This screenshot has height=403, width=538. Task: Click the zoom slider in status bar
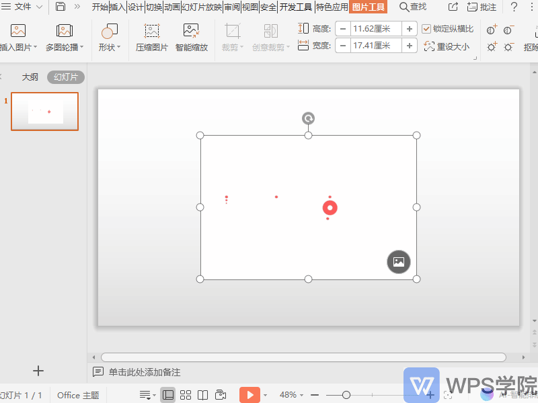[346, 395]
